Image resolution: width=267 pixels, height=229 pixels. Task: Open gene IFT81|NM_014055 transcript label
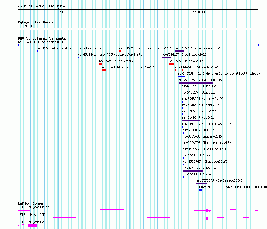(x=32, y=215)
